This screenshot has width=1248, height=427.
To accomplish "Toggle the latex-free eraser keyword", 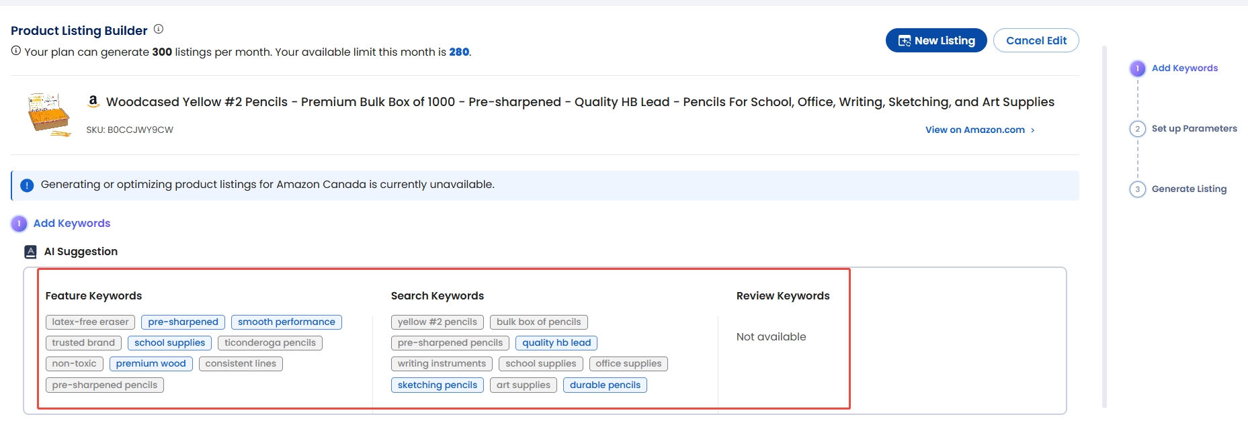I will point(90,322).
